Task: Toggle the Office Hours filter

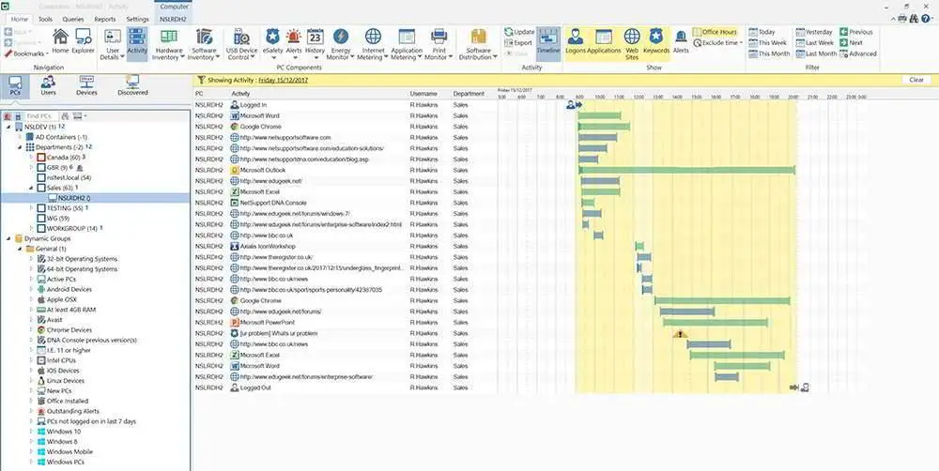Action: tap(715, 32)
